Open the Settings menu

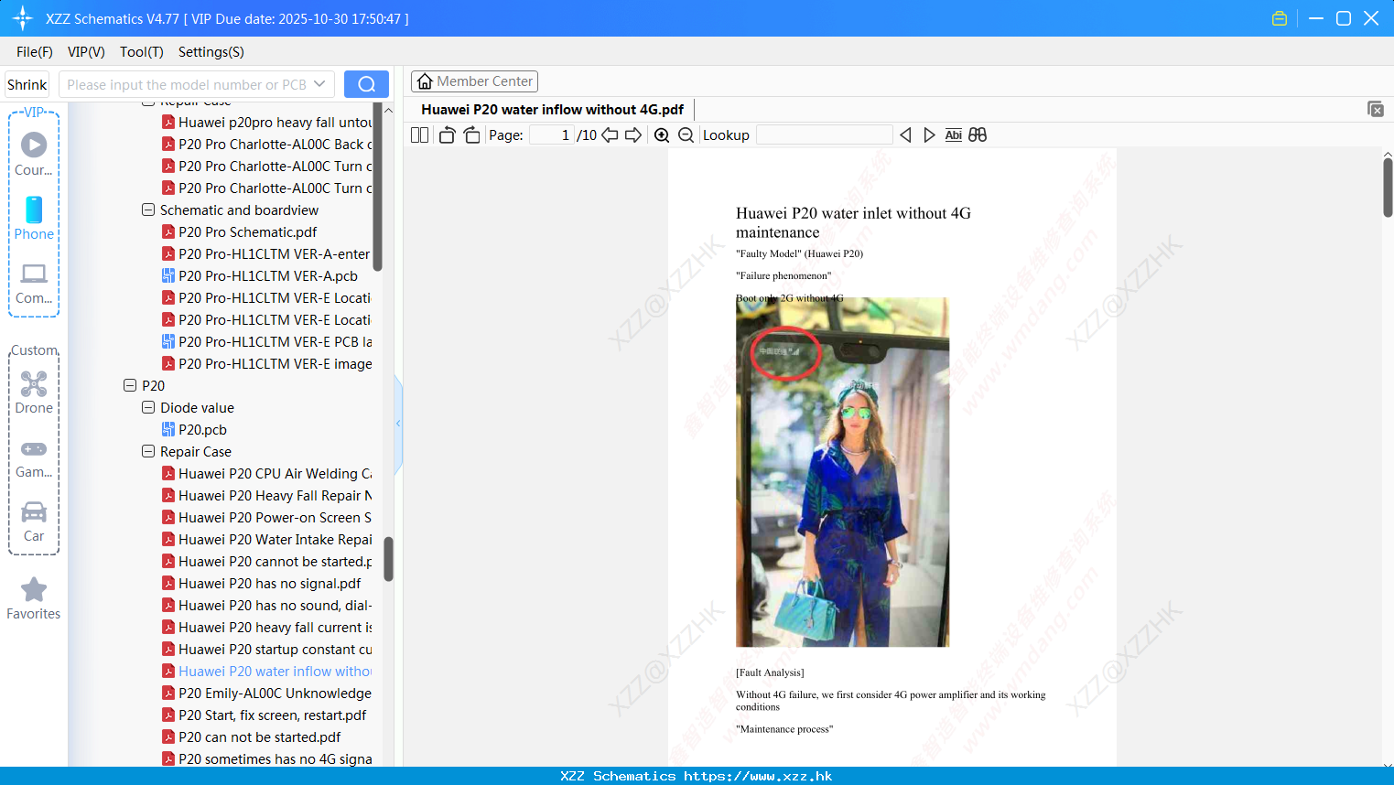211,52
